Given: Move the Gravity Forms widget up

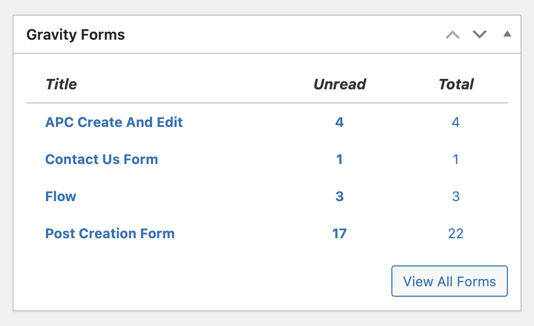Looking at the screenshot, I should [452, 35].
